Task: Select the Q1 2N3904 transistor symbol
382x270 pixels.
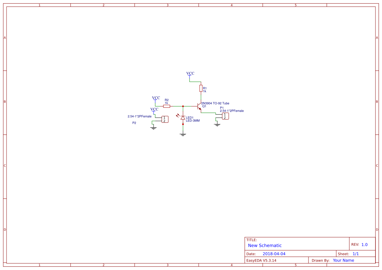Action: tap(199, 106)
